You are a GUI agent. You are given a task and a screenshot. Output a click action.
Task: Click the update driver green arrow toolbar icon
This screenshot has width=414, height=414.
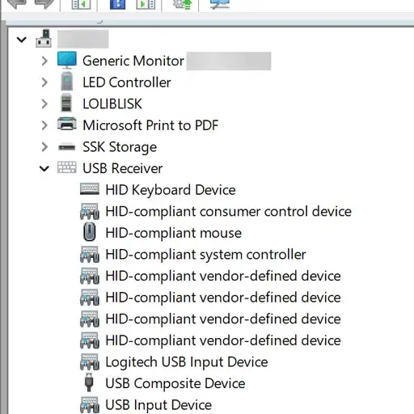click(x=183, y=4)
